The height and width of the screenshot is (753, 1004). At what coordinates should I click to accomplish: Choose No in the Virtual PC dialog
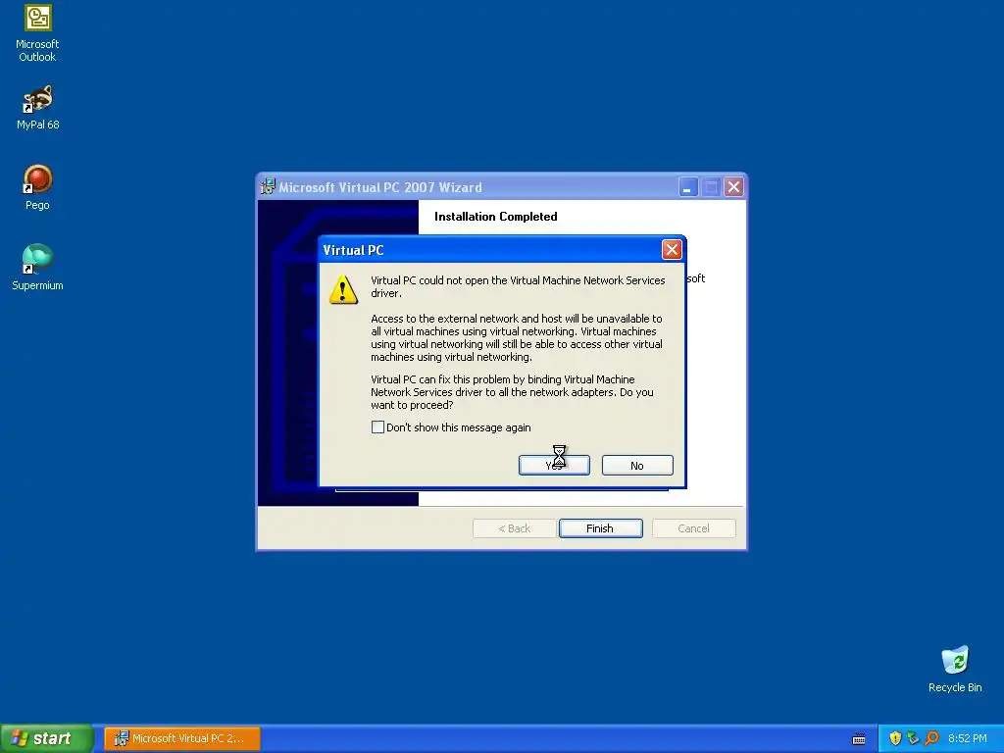pos(637,465)
